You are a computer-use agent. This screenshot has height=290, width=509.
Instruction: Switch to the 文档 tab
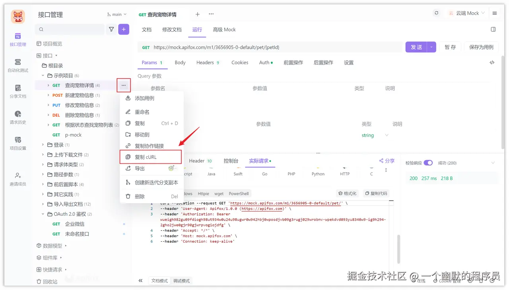tap(147, 29)
